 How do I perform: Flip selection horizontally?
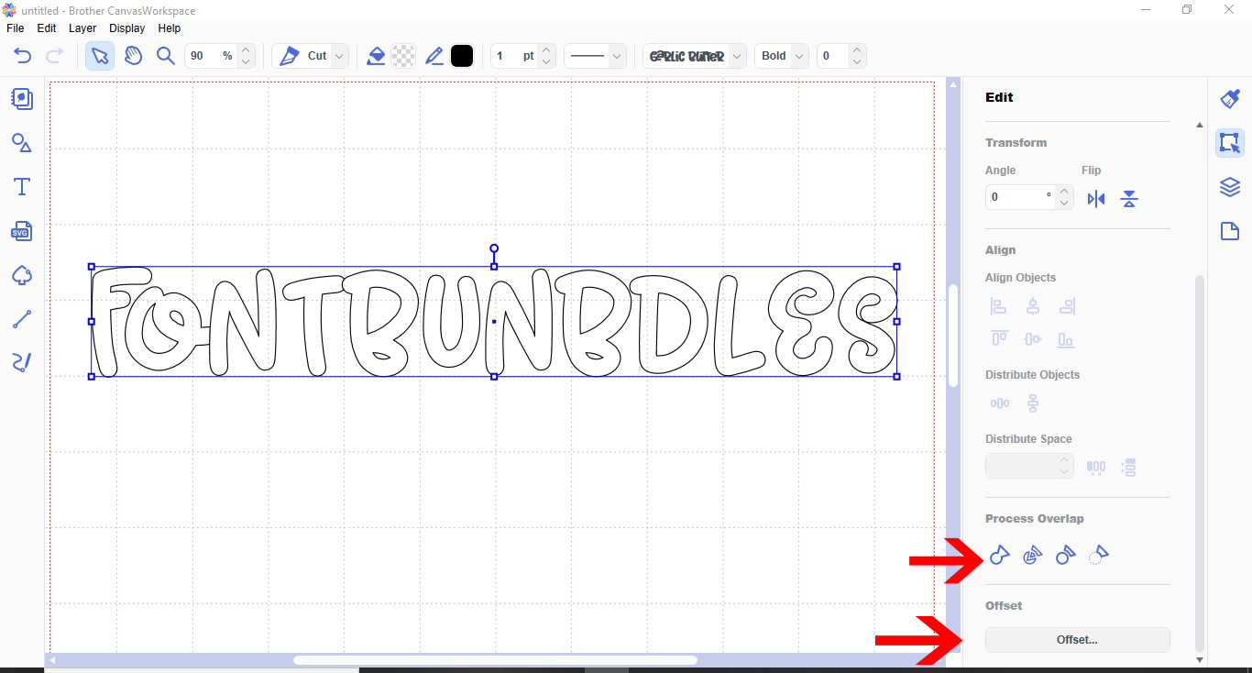coord(1096,199)
